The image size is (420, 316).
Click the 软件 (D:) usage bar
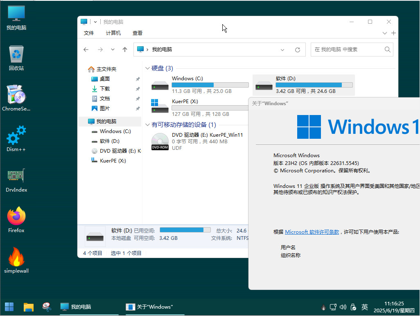click(x=314, y=85)
